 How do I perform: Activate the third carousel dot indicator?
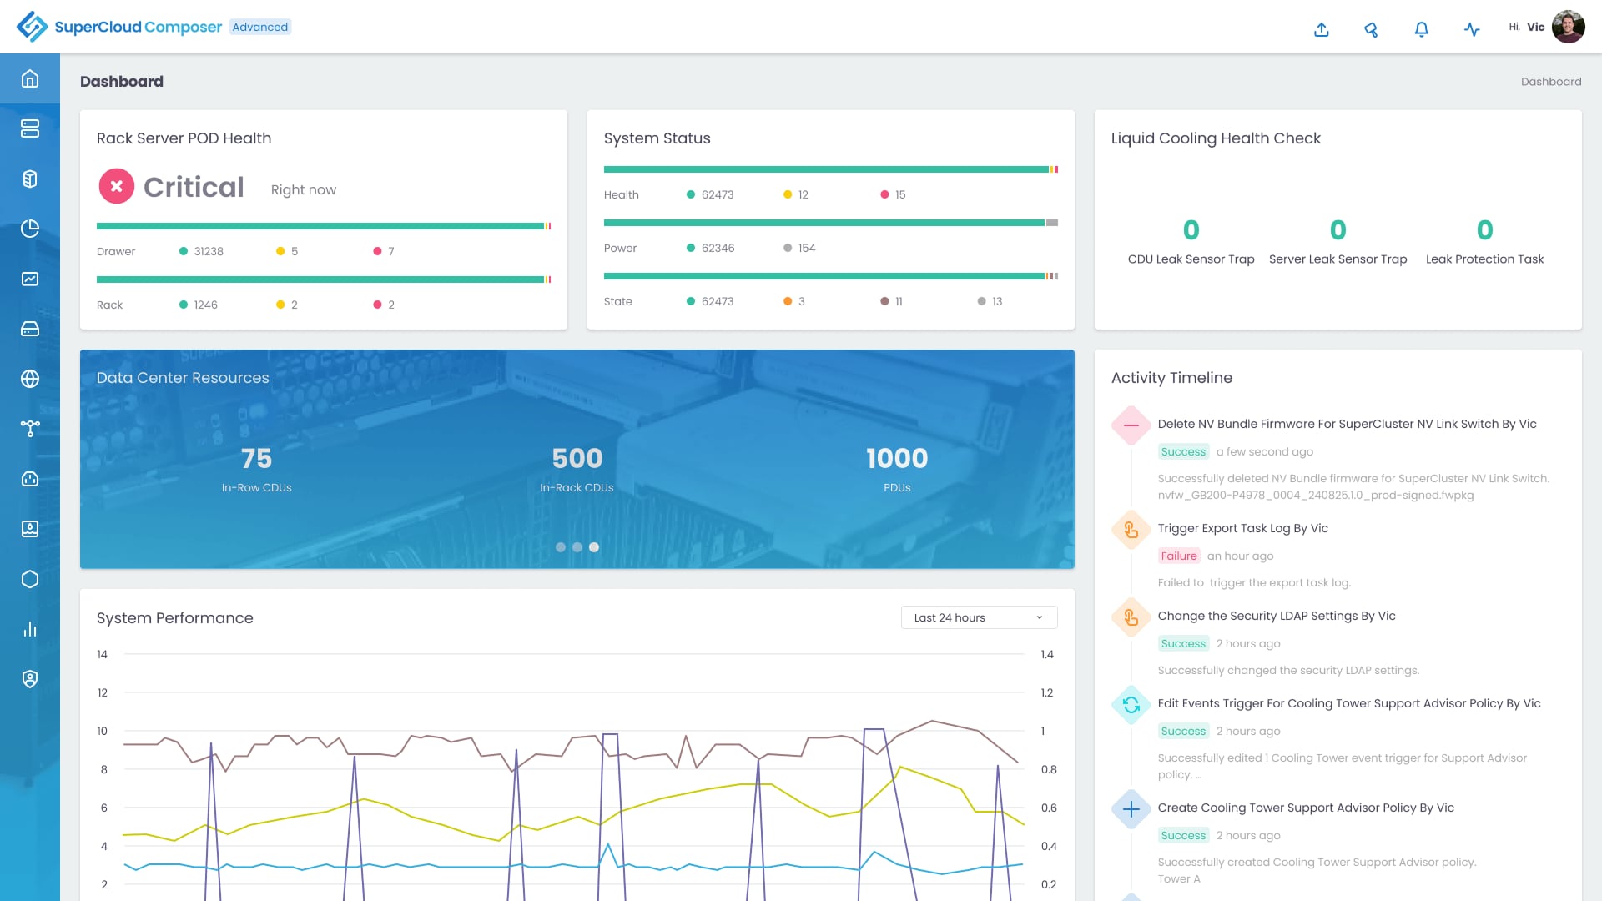pyautogui.click(x=594, y=547)
